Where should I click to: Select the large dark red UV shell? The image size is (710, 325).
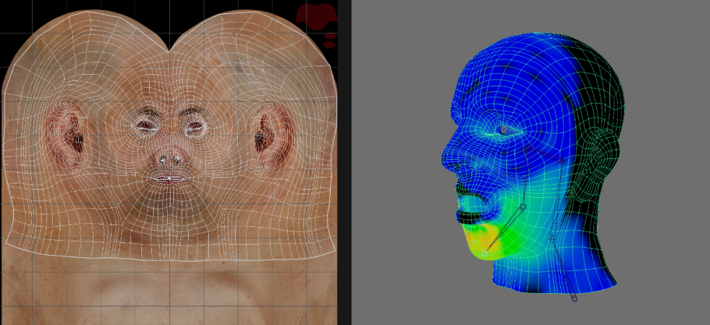[x=316, y=17]
